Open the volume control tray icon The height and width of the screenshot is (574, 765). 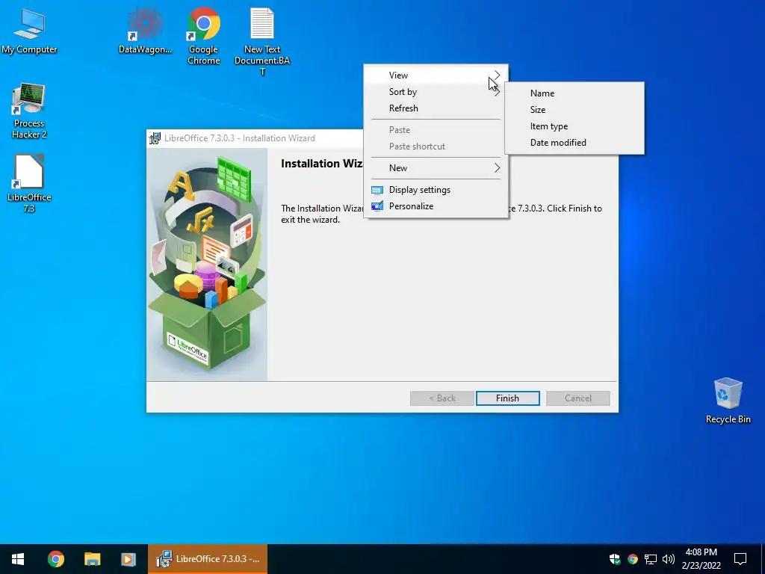pyautogui.click(x=669, y=559)
